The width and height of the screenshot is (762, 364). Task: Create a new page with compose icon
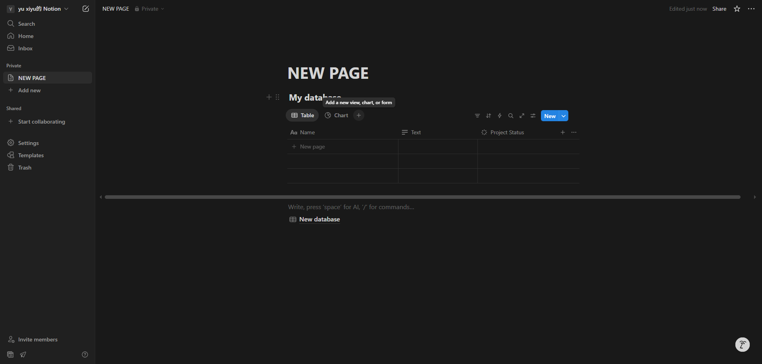click(x=85, y=9)
